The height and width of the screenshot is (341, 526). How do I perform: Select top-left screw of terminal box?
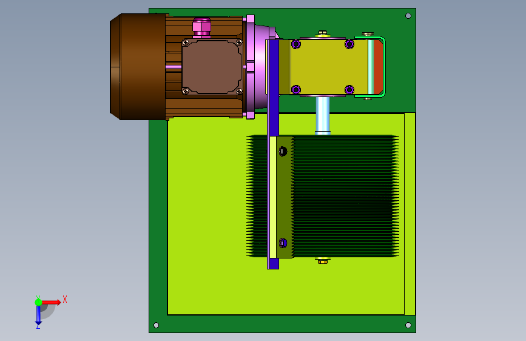[x=186, y=42]
